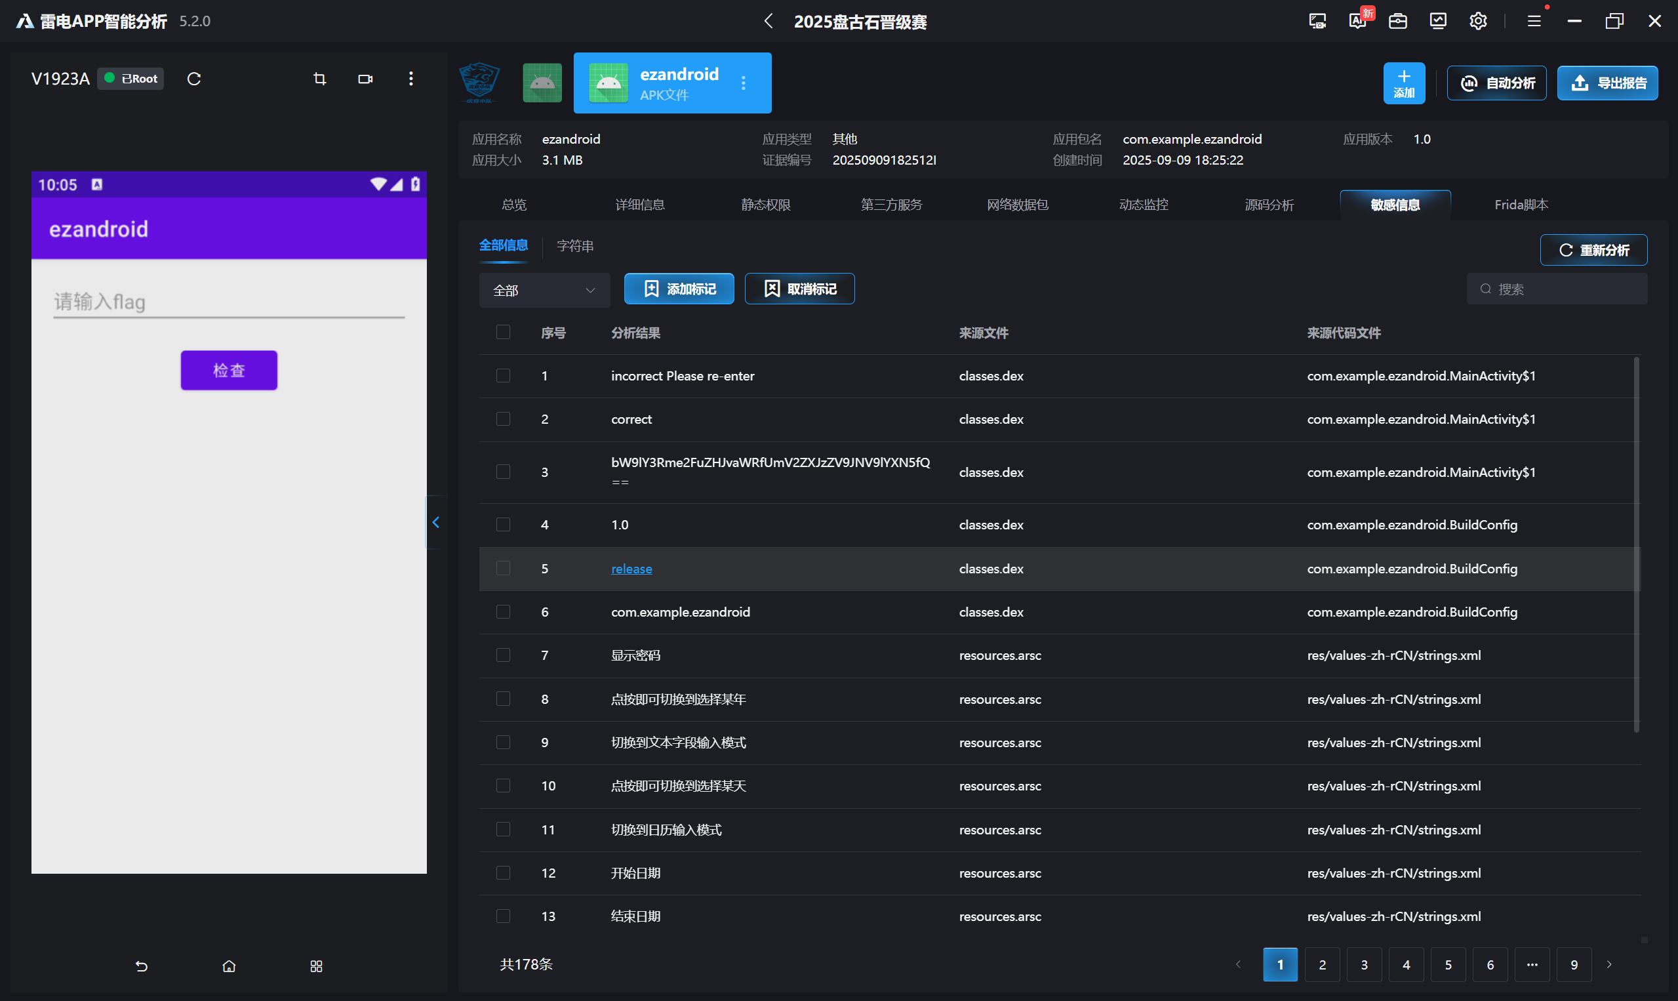Open the settings gear in title bar
Viewport: 1678px width, 1001px height.
pos(1478,21)
